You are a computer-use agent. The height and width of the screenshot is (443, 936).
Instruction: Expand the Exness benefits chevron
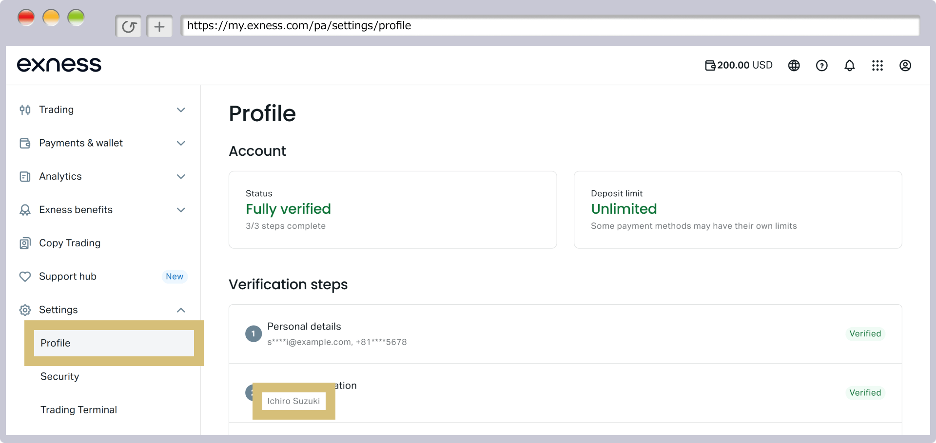[x=181, y=210]
